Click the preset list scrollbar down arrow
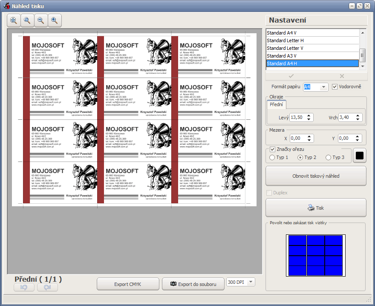Viewport: 375px width, 306px height. 363,66
